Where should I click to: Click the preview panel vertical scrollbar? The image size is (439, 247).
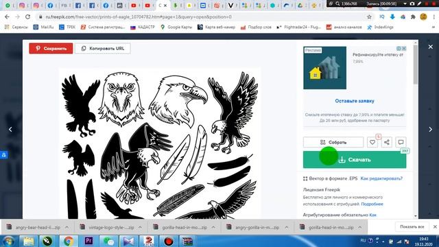coord(416,64)
